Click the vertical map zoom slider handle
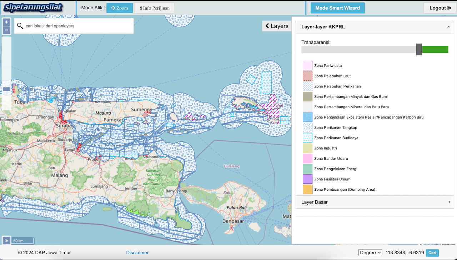Image resolution: width=457 pixels, height=260 pixels. pos(6,89)
